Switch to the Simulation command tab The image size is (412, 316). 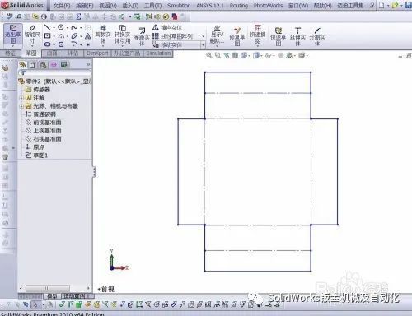tap(158, 53)
